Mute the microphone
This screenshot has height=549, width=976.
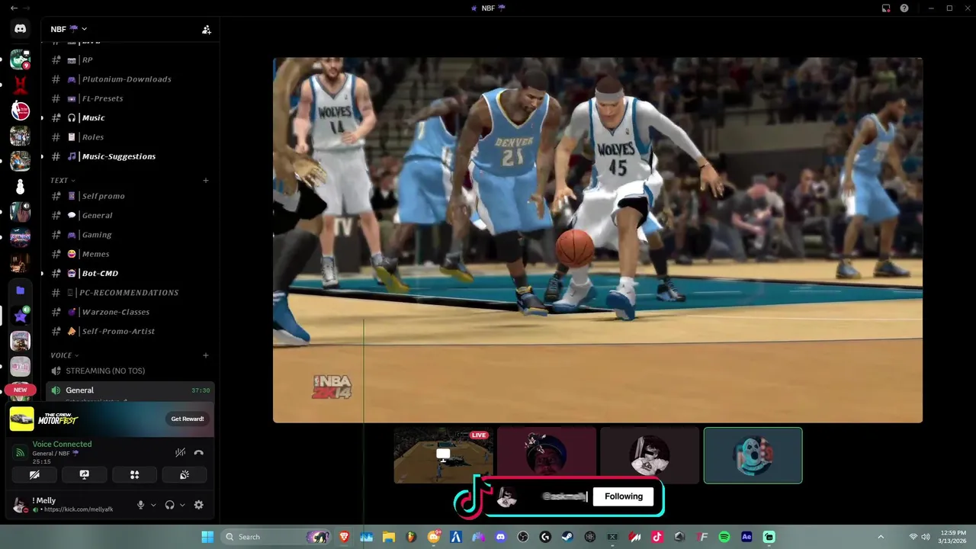141,505
